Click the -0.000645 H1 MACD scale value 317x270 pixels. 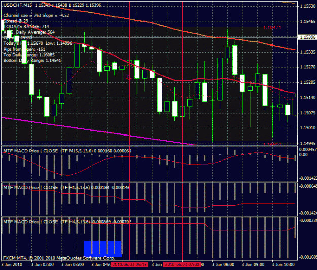[308, 186]
